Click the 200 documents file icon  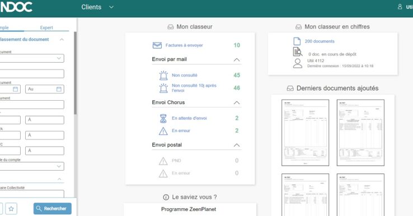point(297,41)
